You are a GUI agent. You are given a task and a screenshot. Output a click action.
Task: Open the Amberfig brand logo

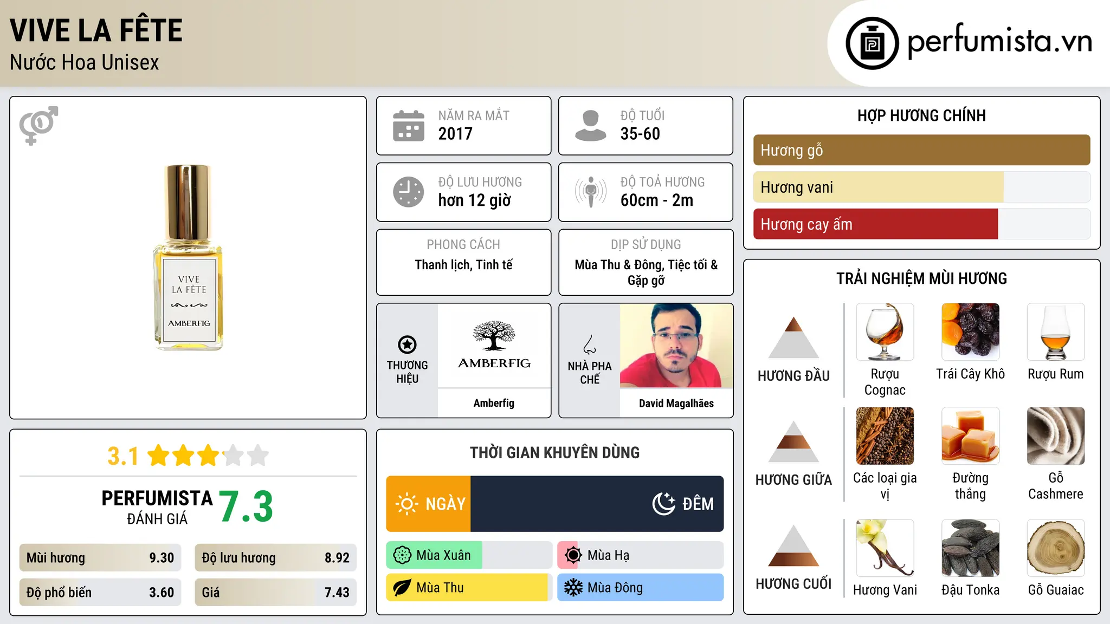tap(494, 346)
